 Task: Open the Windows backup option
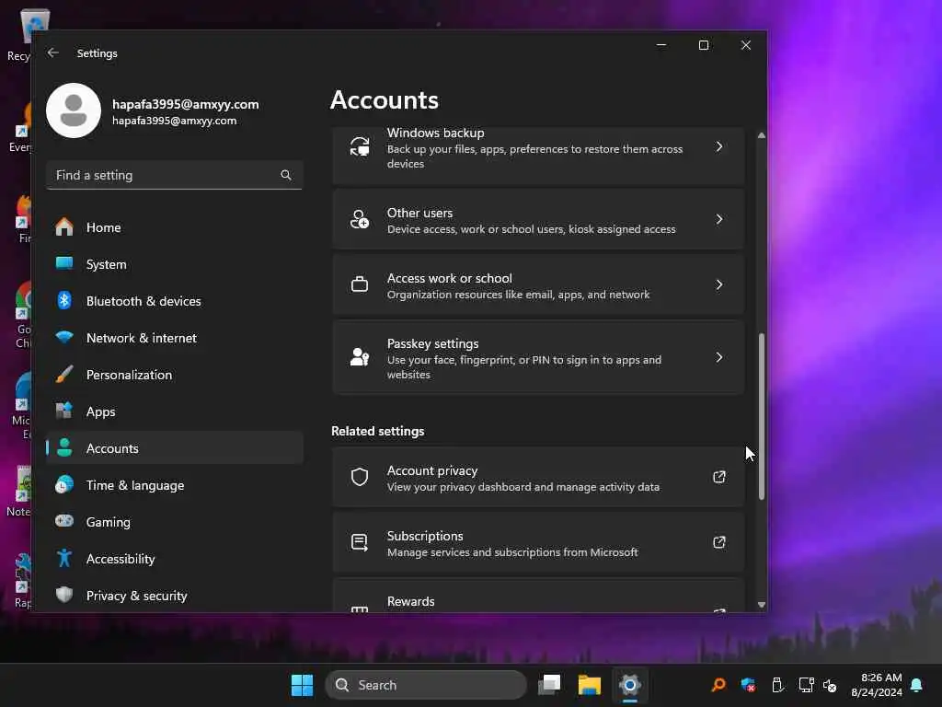click(537, 155)
